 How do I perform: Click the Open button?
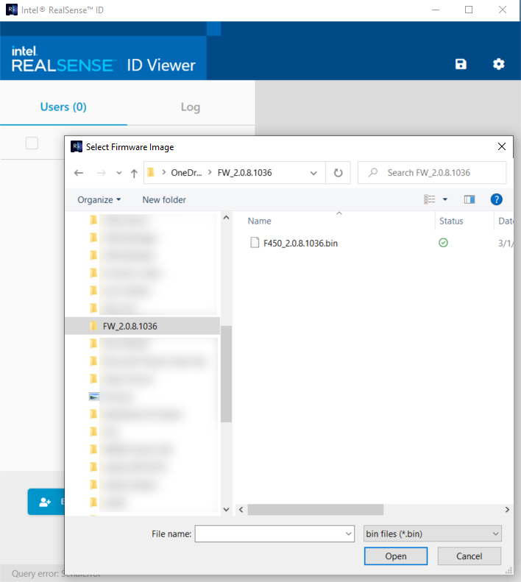pos(396,556)
